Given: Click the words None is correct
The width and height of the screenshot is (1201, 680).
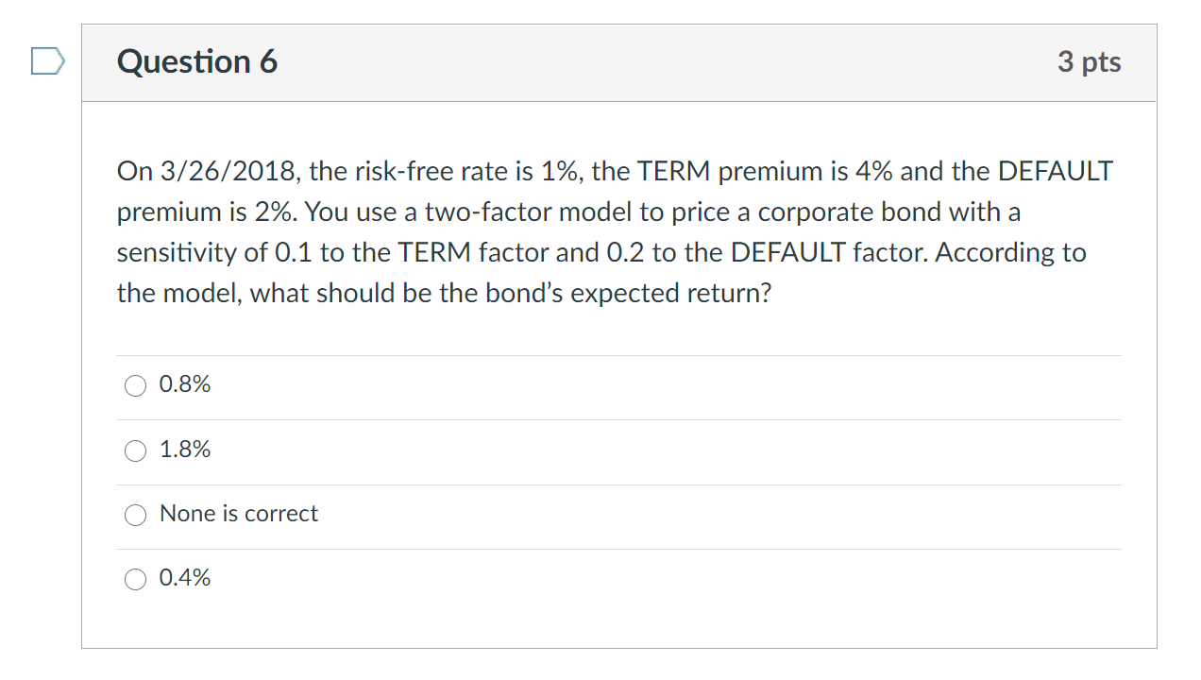Looking at the screenshot, I should [239, 514].
